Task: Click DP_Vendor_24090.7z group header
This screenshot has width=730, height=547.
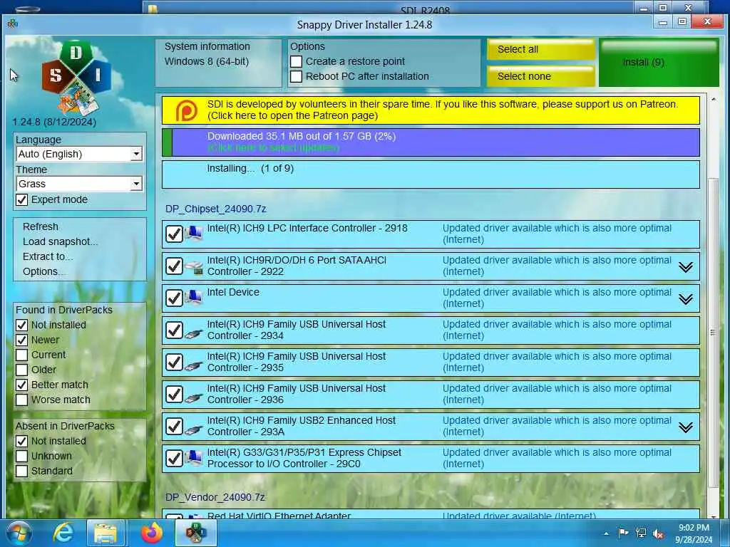Action: tap(215, 497)
